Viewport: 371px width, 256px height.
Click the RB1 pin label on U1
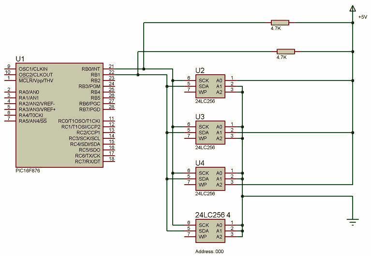(x=96, y=75)
